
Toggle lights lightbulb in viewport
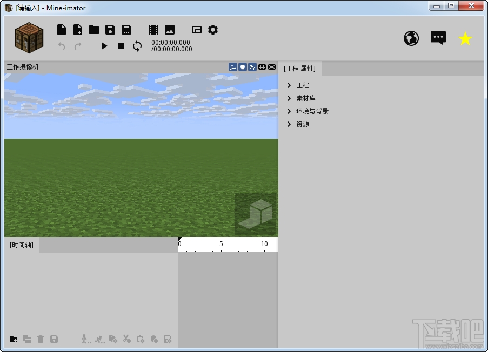[243, 67]
